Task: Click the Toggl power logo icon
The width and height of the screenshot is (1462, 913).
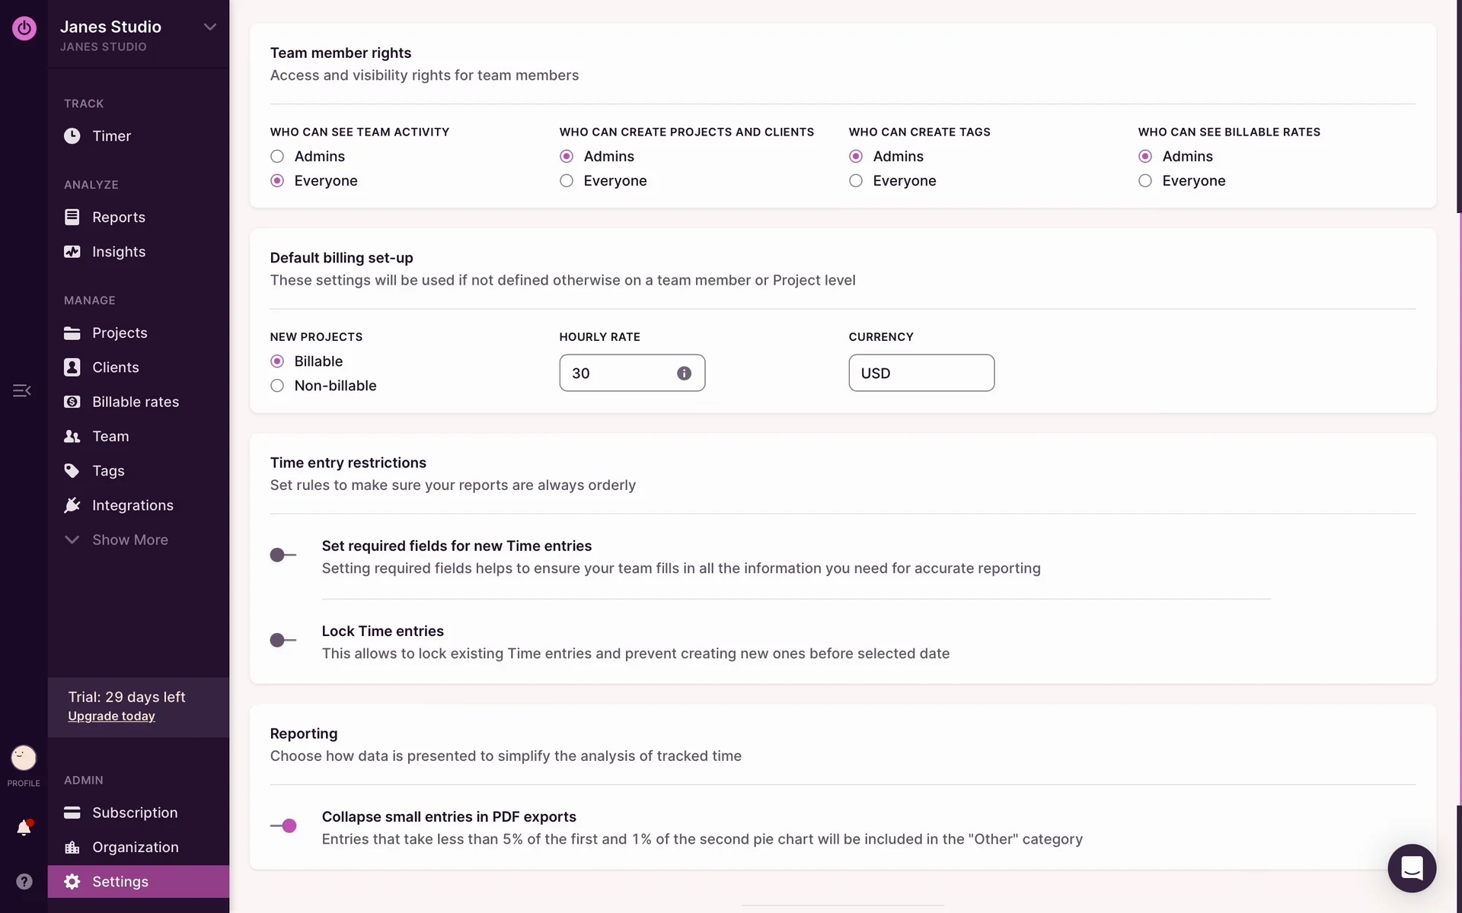Action: 24,28
